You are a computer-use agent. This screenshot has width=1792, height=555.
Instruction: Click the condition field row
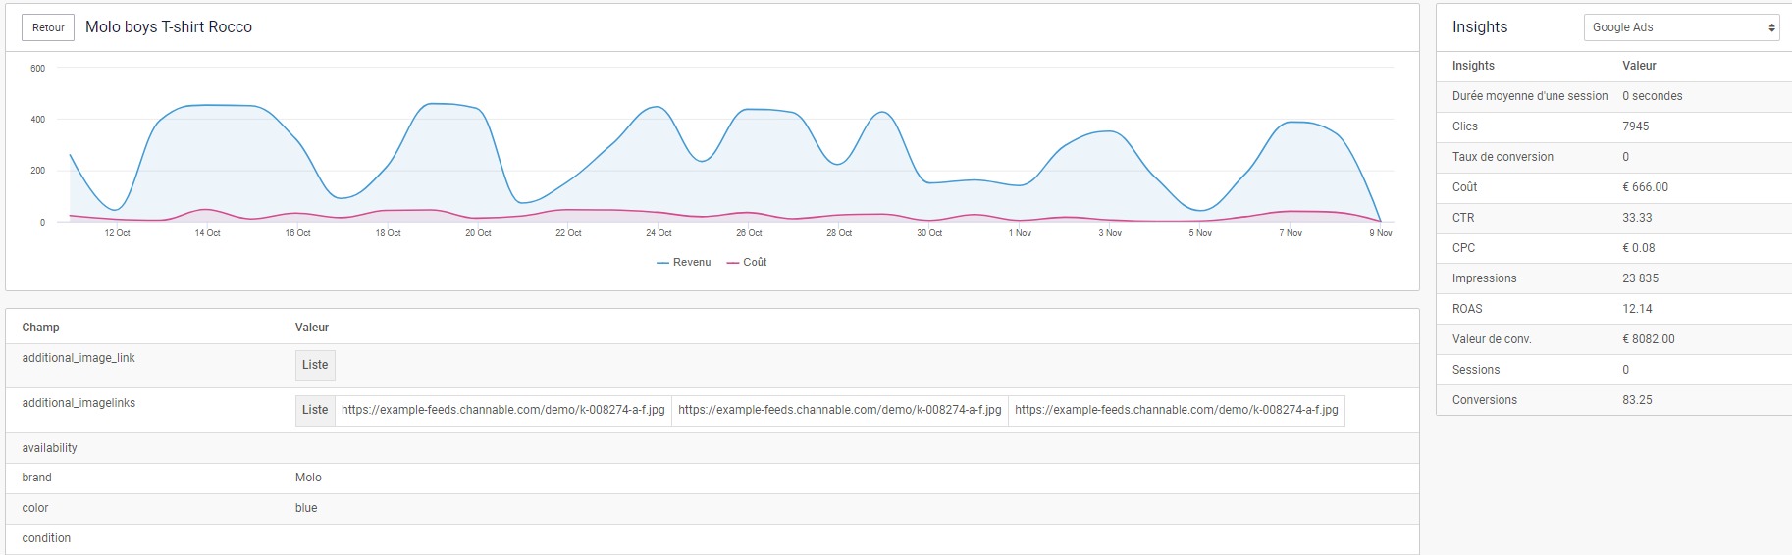(x=712, y=538)
